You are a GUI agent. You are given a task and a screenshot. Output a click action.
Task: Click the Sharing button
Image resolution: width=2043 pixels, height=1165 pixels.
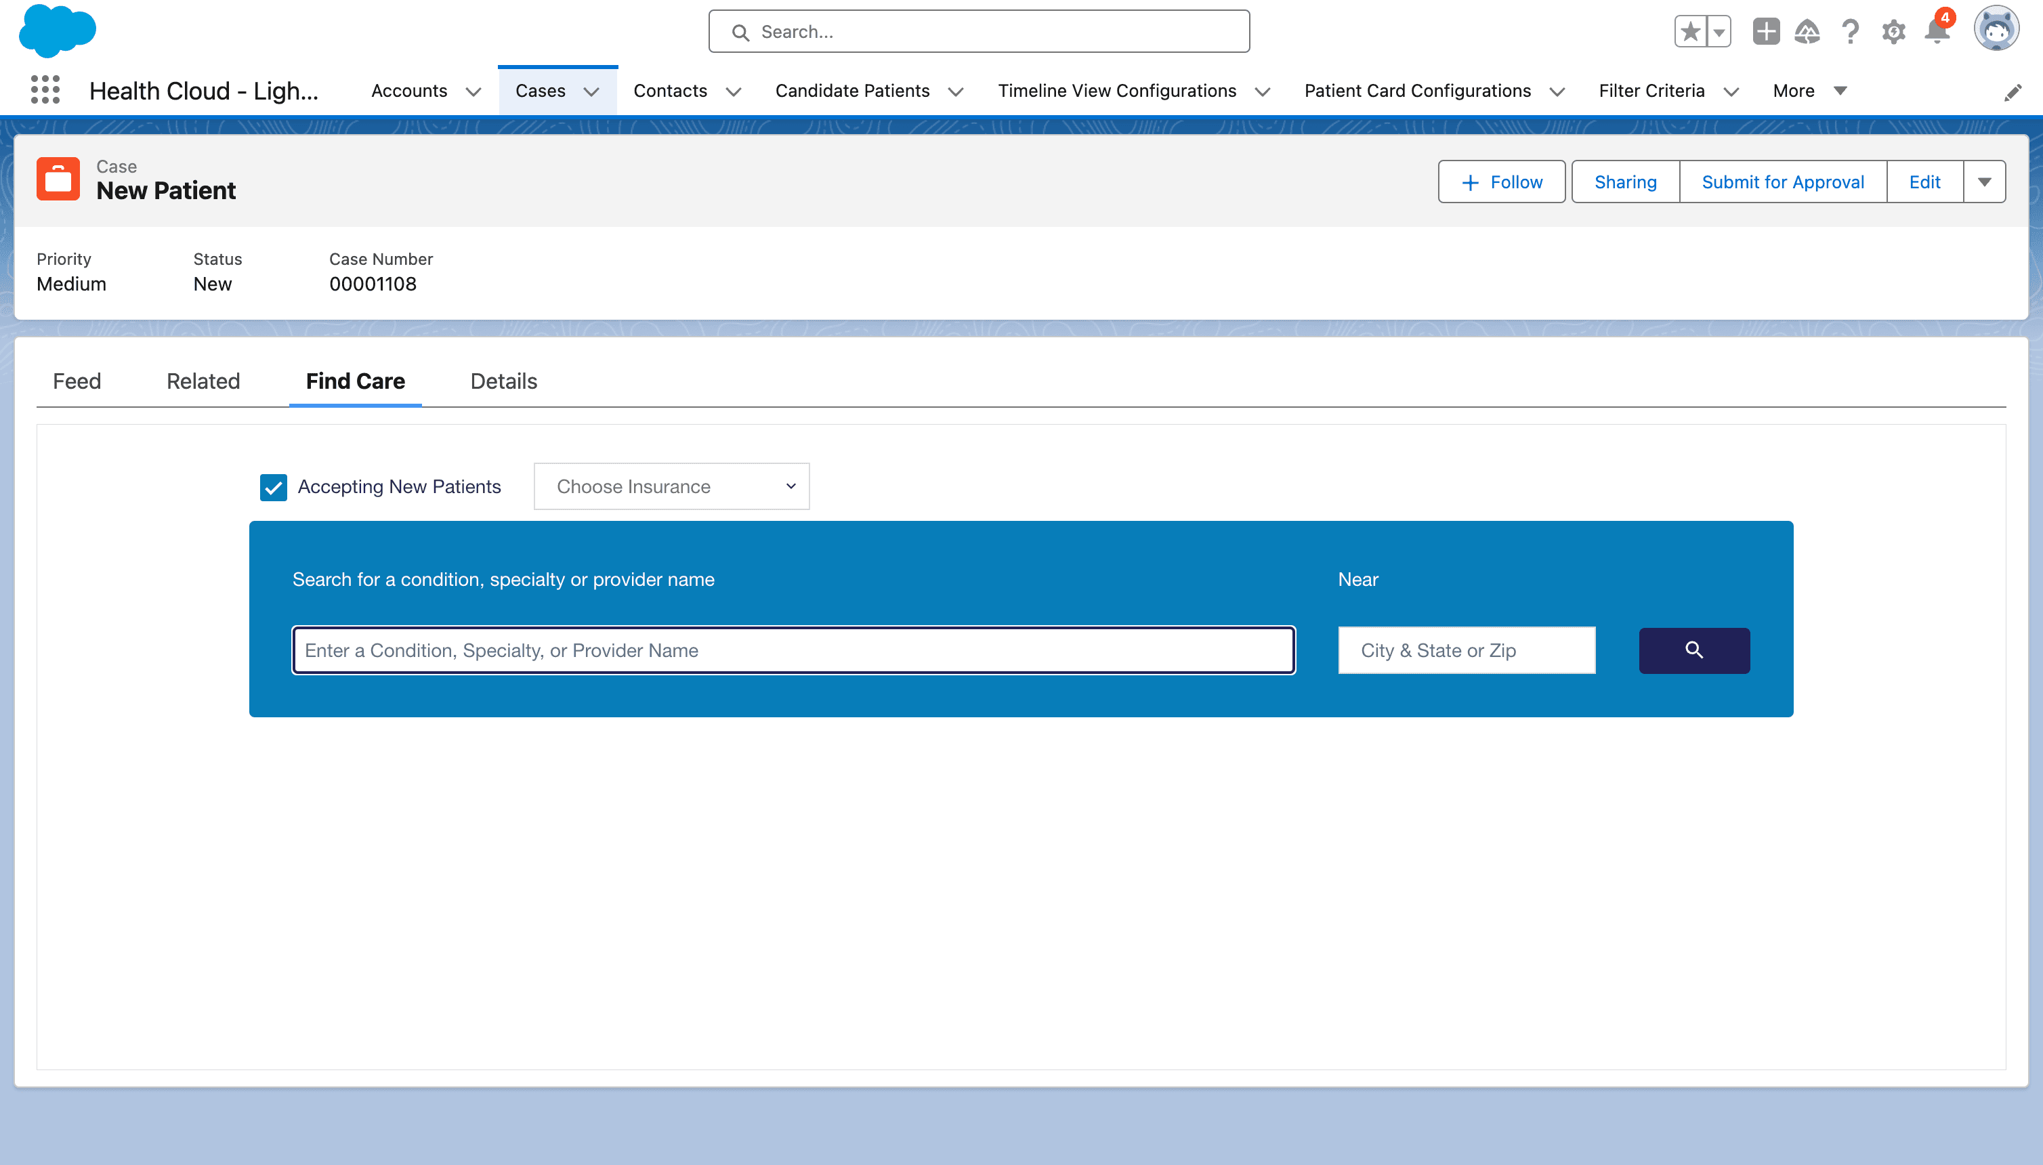pyautogui.click(x=1625, y=182)
